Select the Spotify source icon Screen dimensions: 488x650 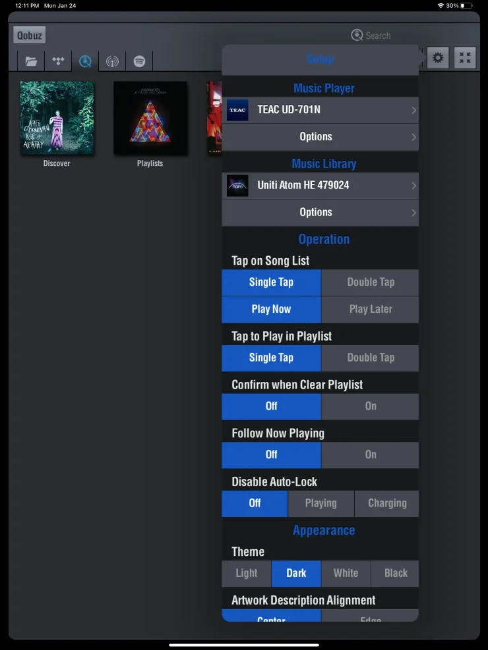click(139, 61)
